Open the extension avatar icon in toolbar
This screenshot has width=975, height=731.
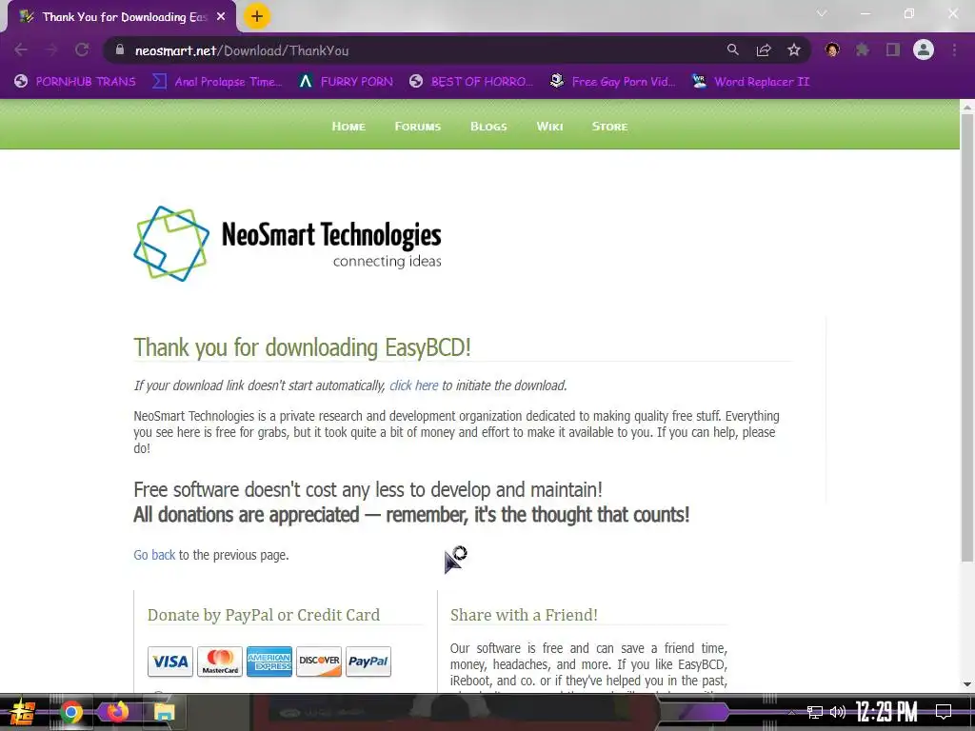pos(832,49)
